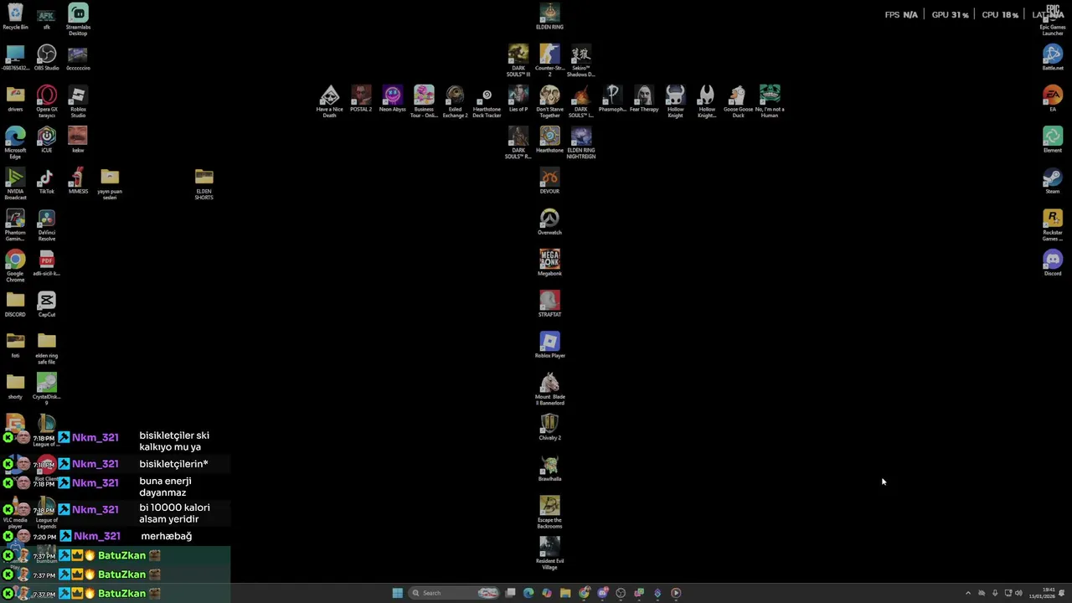Click the Windows Start button
The width and height of the screenshot is (1072, 603).
(x=398, y=593)
